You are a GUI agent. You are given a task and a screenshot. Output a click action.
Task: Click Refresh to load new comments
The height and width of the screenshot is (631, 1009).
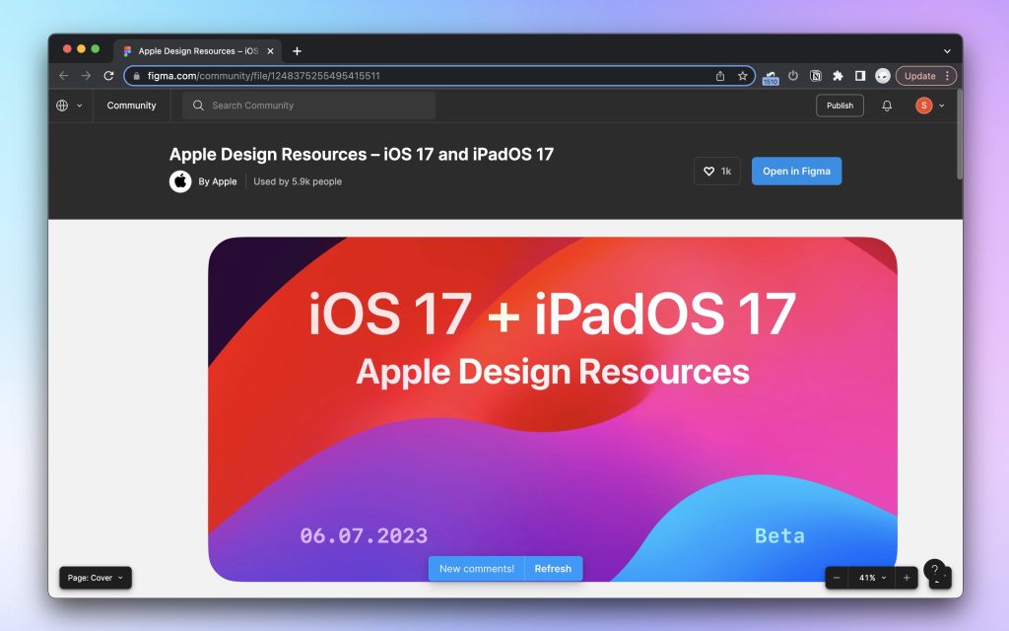553,569
